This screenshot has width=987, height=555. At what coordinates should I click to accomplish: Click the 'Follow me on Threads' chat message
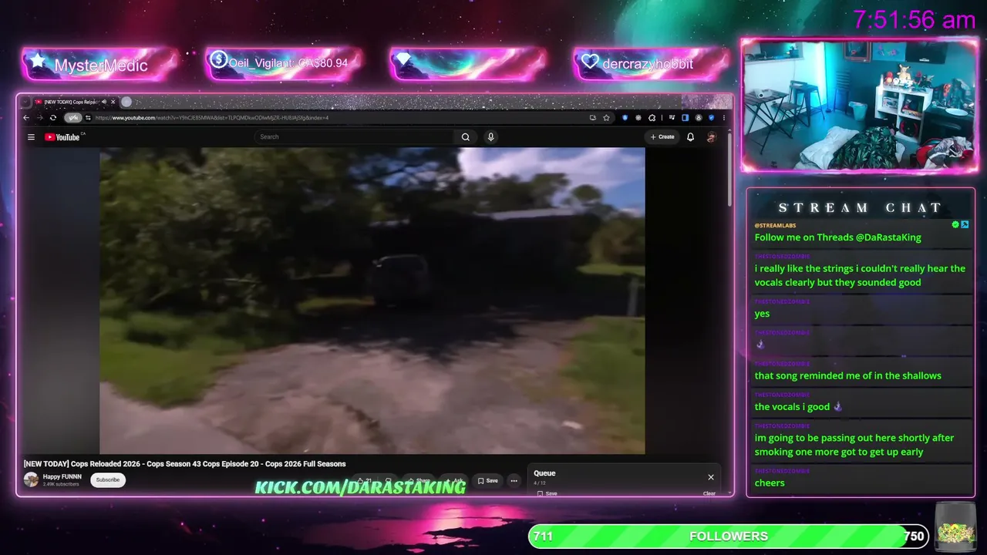837,237
